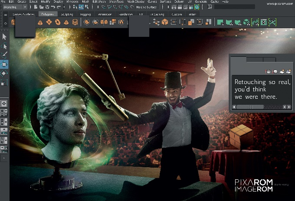
Task: Click the IPR render icon
Action: 186,7
